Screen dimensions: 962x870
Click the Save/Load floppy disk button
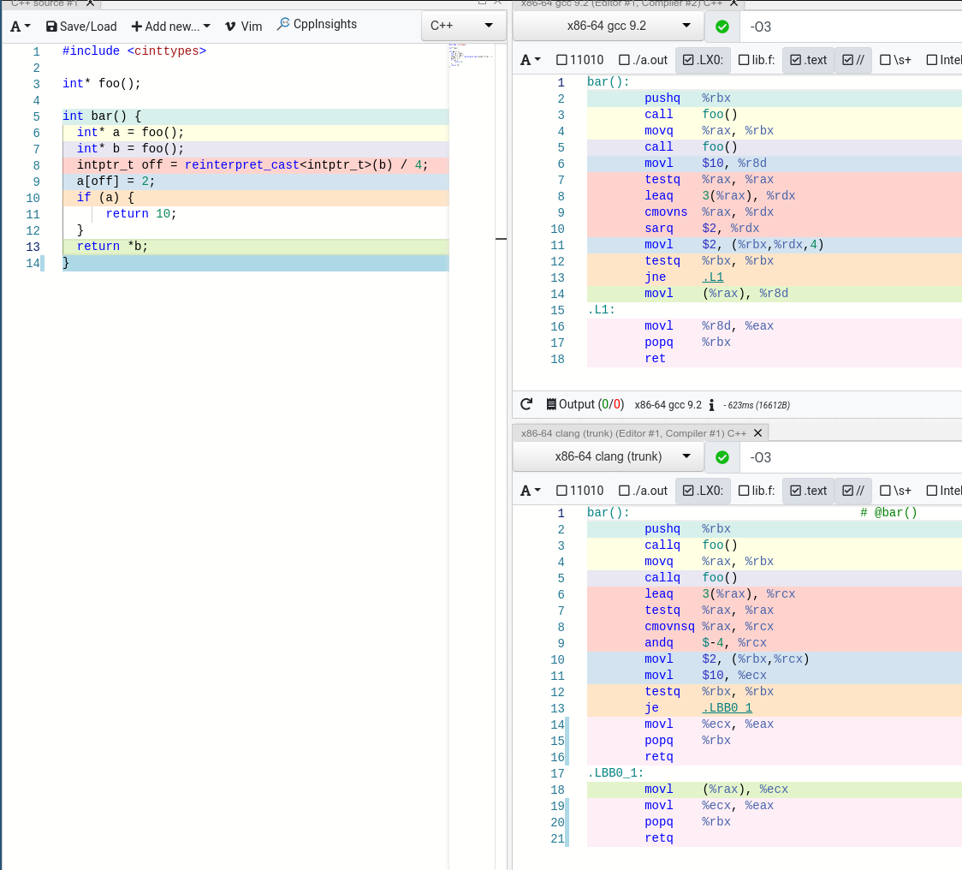point(80,26)
